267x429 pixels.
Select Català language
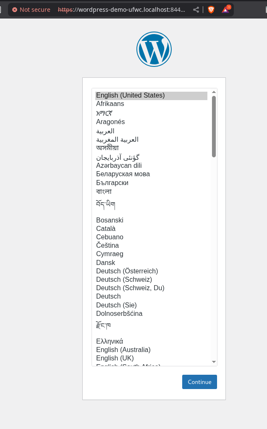tap(151, 228)
